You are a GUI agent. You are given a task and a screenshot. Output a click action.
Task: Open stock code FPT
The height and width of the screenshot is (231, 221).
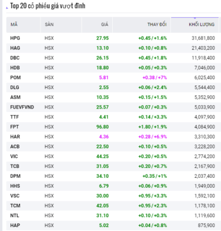click(x=14, y=127)
